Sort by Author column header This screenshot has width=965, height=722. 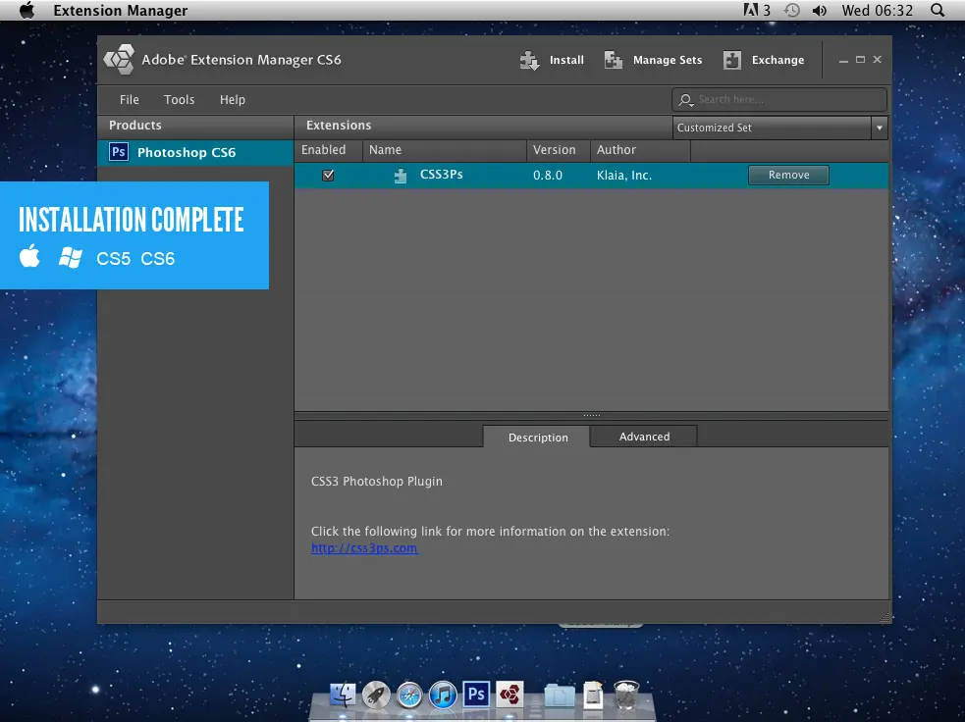click(x=640, y=150)
